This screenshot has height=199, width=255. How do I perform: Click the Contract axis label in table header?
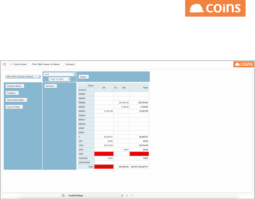[82, 90]
